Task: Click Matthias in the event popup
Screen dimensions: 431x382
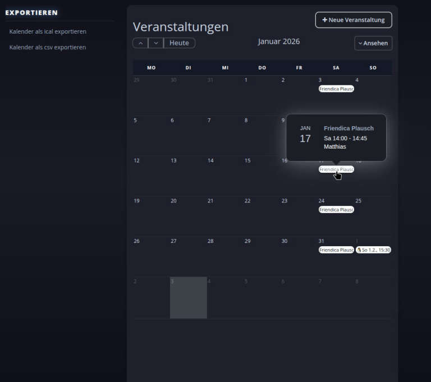Action: tap(335, 147)
